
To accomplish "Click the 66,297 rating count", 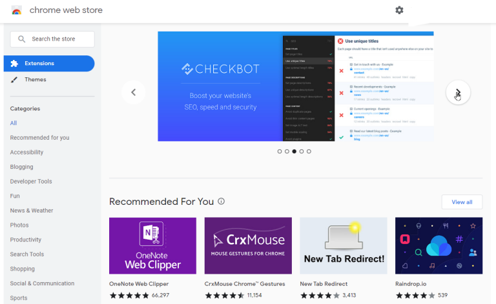I will tap(160, 296).
